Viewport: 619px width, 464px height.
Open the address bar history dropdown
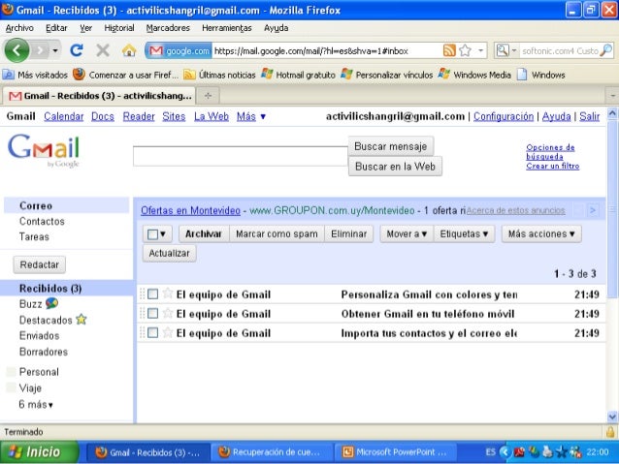point(480,50)
